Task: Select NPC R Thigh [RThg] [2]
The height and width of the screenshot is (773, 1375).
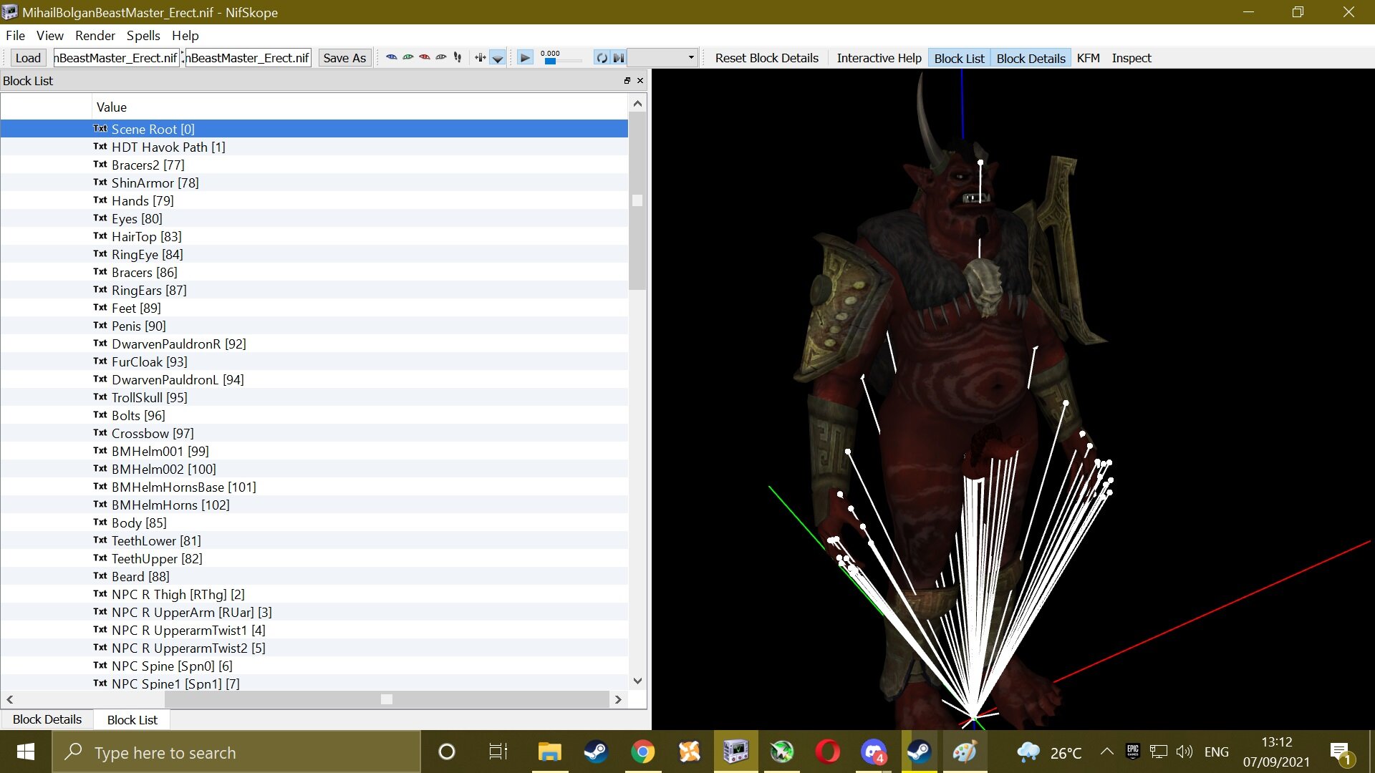Action: (314, 594)
